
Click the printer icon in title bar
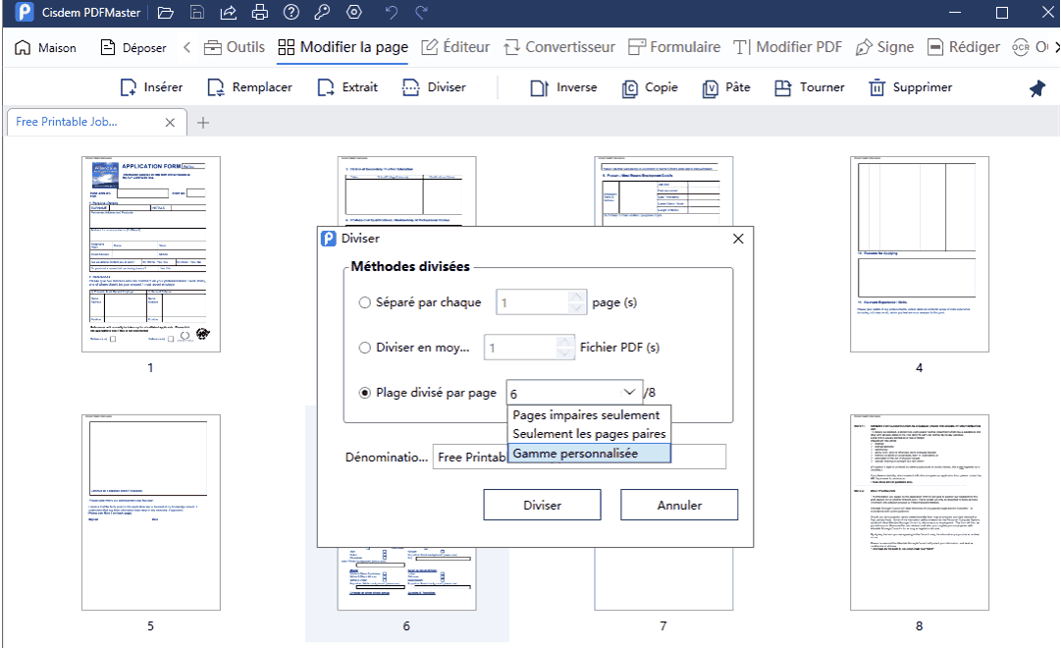click(260, 12)
